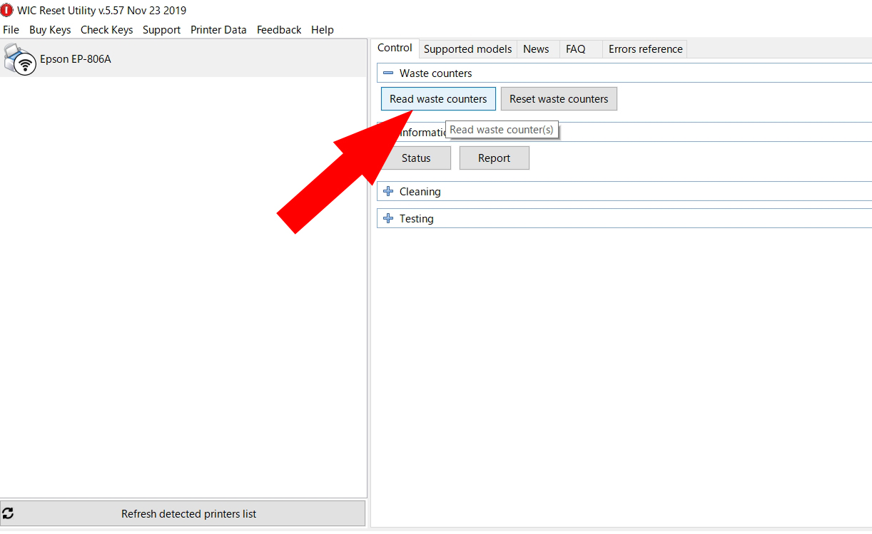Click the Testing section title
The width and height of the screenshot is (872, 534).
(417, 218)
